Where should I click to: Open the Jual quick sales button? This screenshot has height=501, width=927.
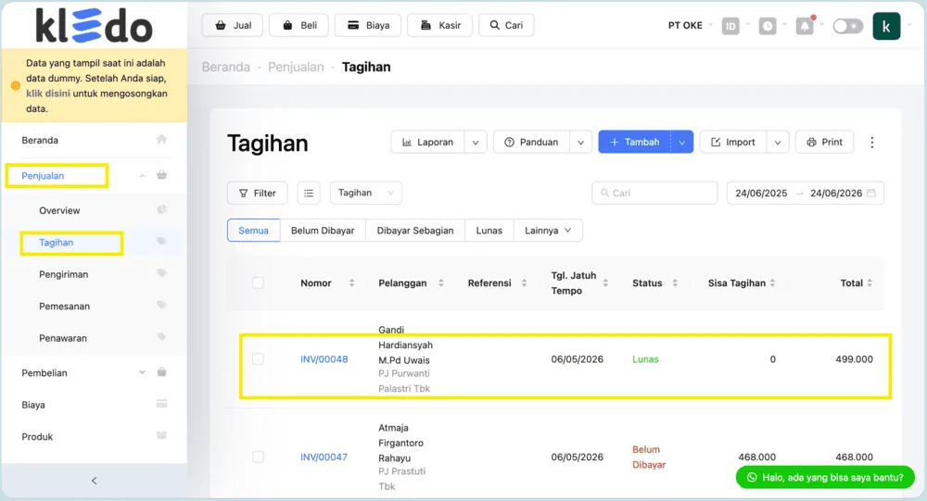click(233, 25)
